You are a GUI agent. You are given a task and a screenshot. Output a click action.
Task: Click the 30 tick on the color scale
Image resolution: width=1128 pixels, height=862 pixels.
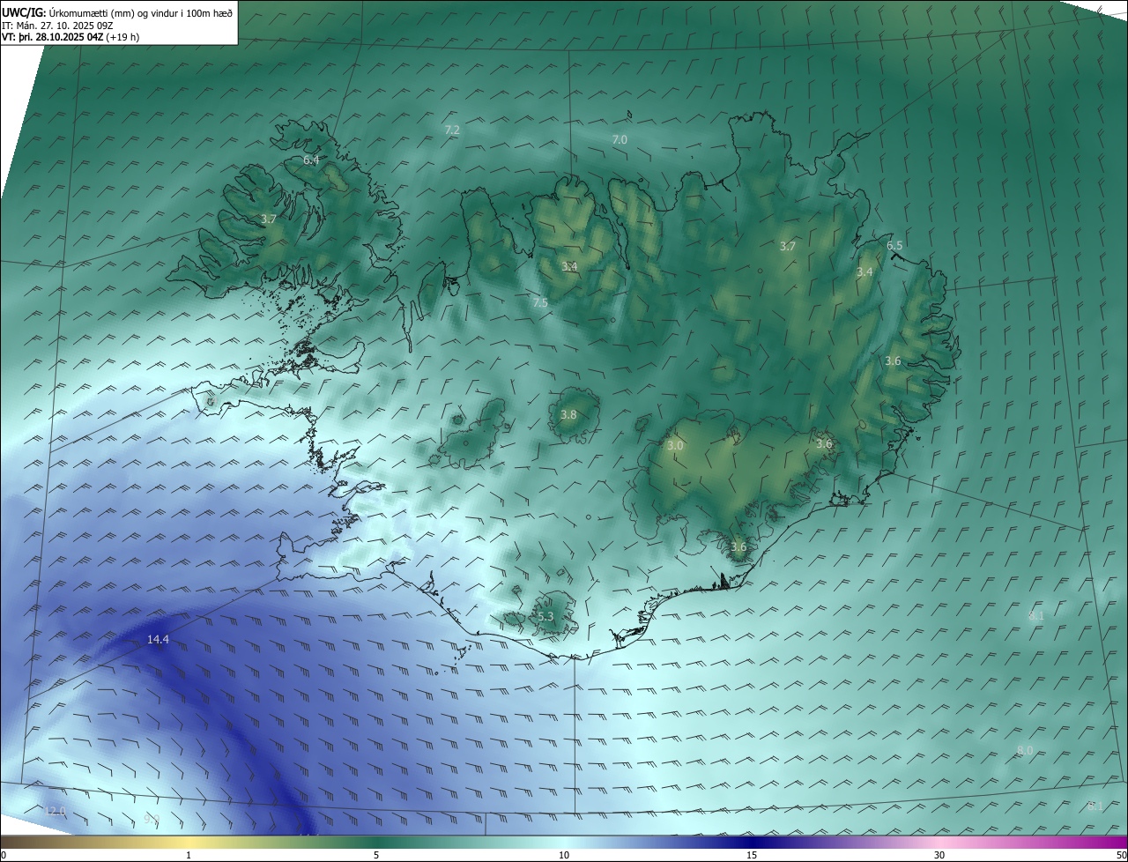click(939, 855)
